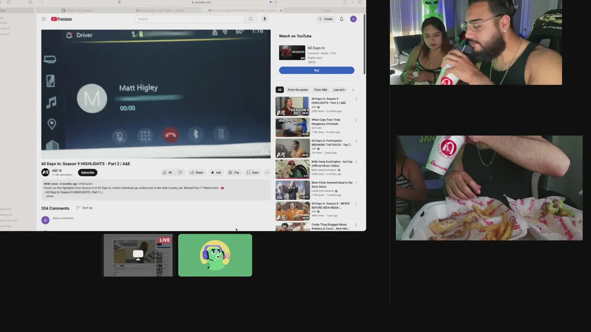Open the account avatar menu
The height and width of the screenshot is (332, 591).
[x=353, y=19]
